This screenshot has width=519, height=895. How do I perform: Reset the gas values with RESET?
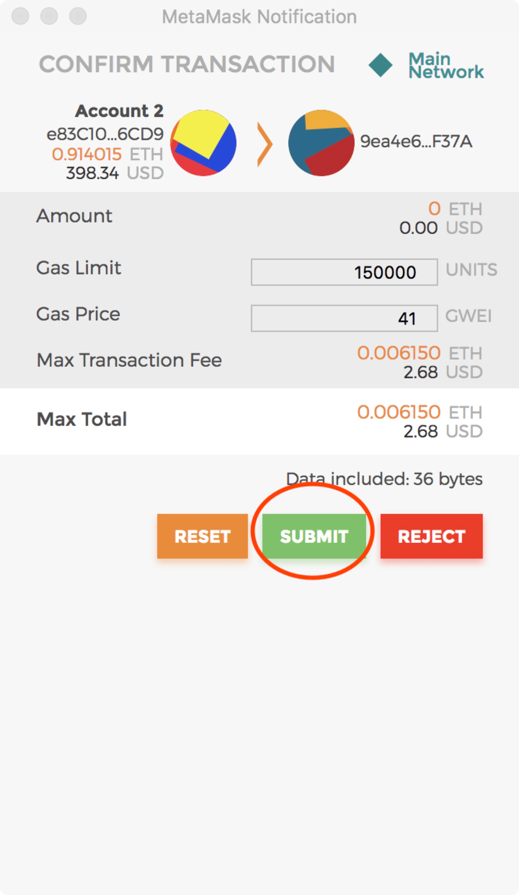(202, 536)
